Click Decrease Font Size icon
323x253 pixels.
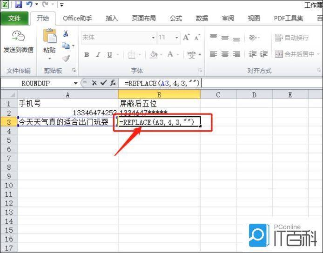coord(197,37)
